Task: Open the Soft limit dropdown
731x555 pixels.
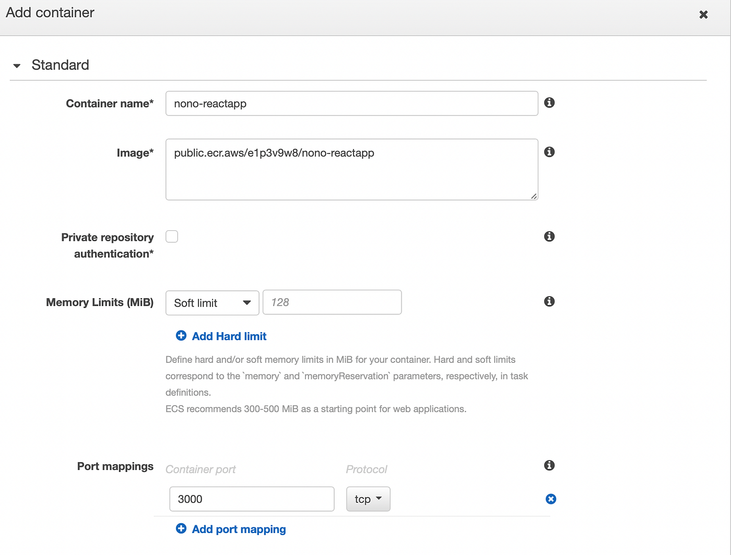Action: point(212,303)
